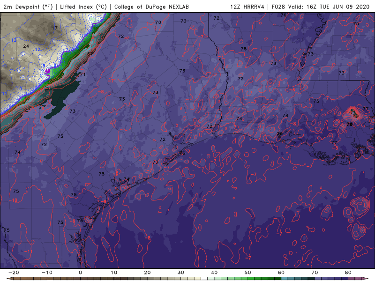Click the 0 label on the color scale
The width and height of the screenshot is (375, 281).
tap(80, 273)
